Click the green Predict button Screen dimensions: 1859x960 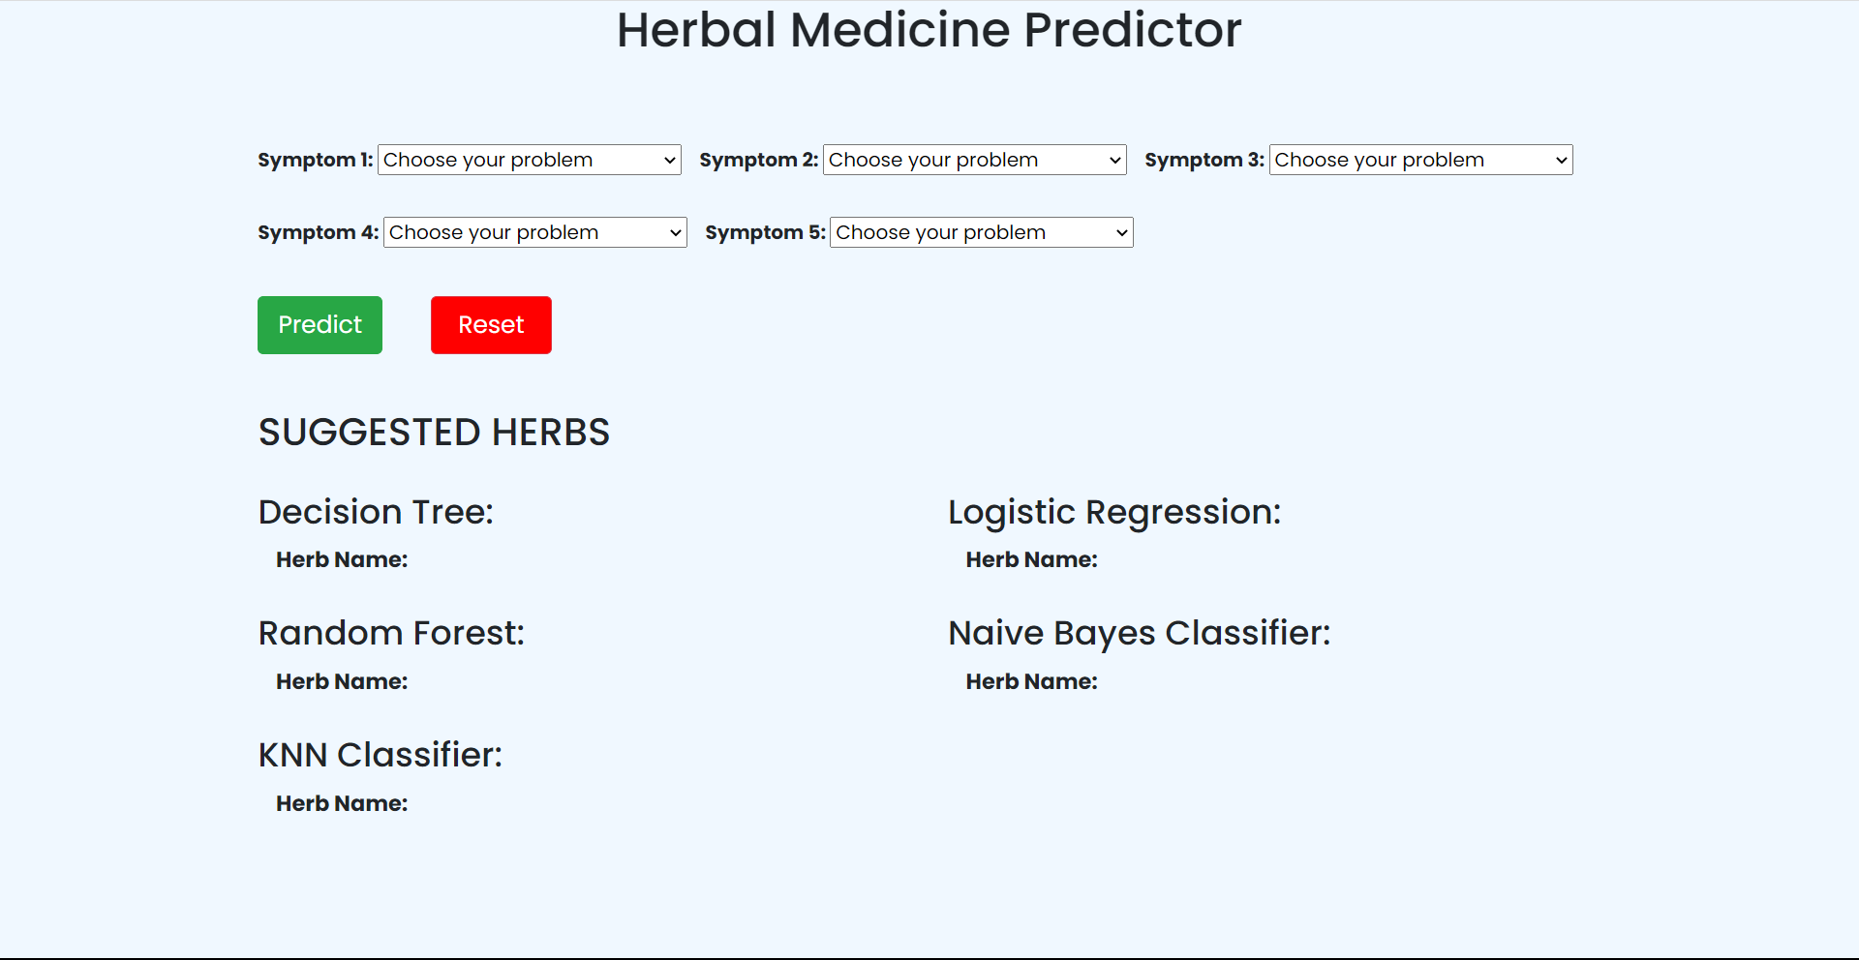point(320,325)
